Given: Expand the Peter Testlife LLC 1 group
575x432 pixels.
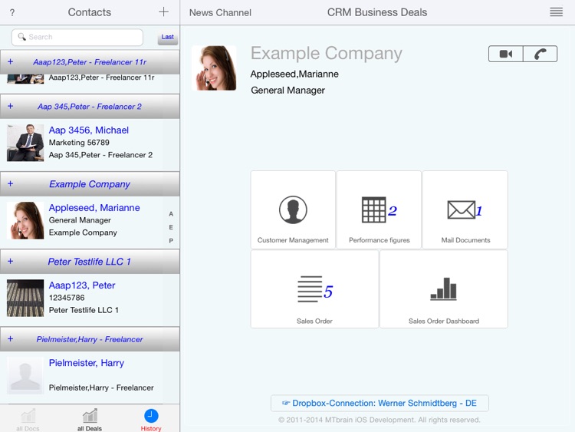Looking at the screenshot, I should coord(10,261).
